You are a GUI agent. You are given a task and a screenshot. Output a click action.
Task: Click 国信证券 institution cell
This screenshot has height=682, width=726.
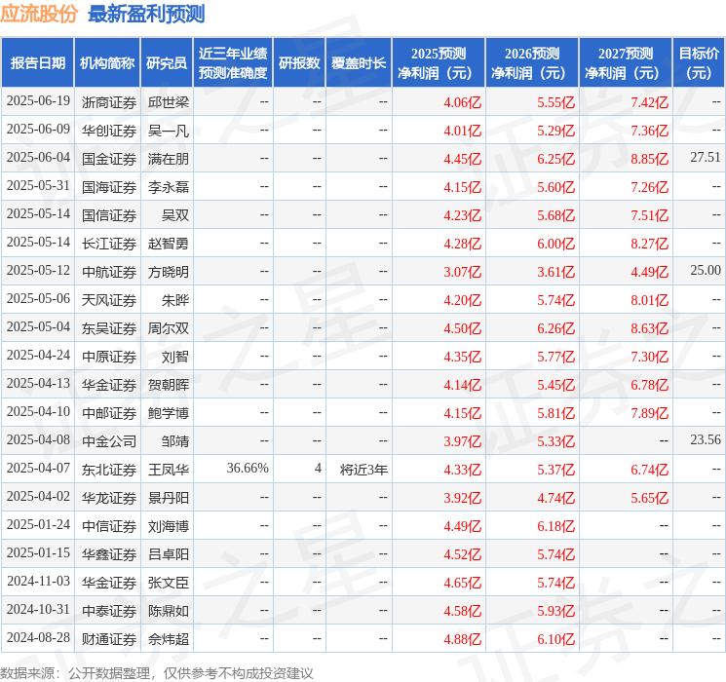pyautogui.click(x=109, y=215)
